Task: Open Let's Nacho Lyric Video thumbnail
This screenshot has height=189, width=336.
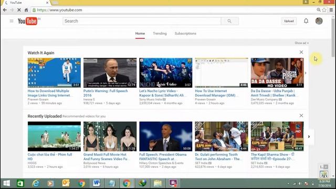Action: pyautogui.click(x=166, y=72)
